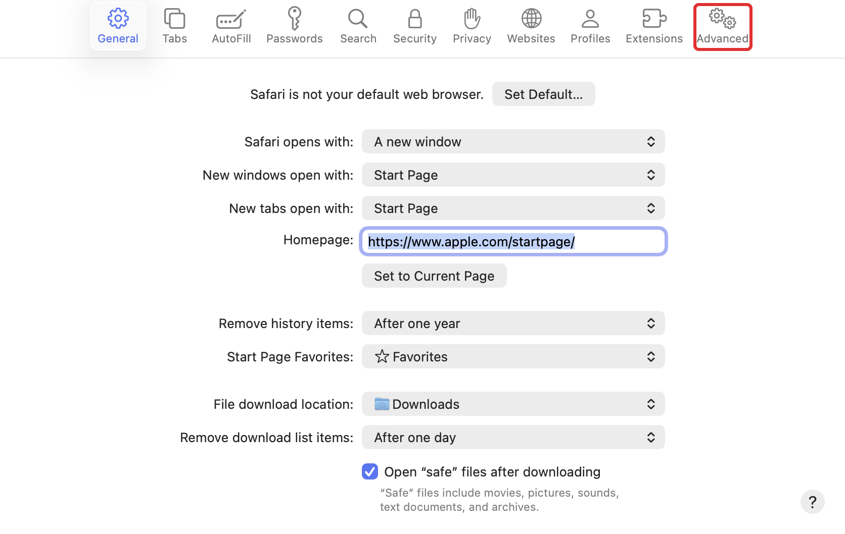The height and width of the screenshot is (534, 845).
Task: Open the Advanced gears pane
Action: [723, 27]
